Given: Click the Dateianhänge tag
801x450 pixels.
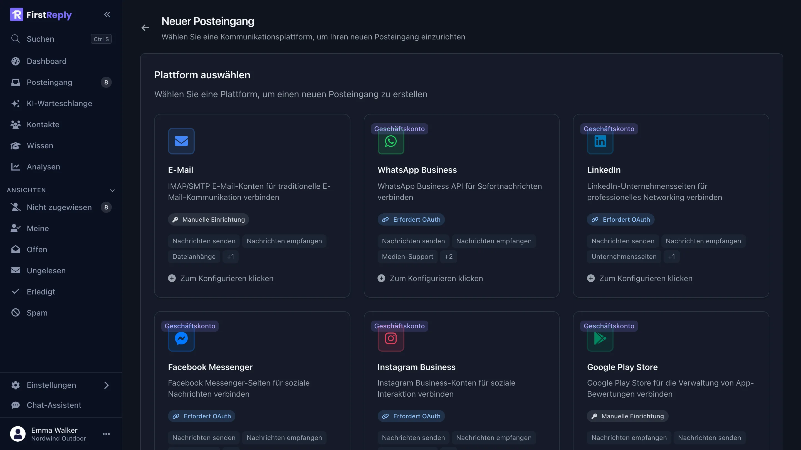Looking at the screenshot, I should coord(194,257).
